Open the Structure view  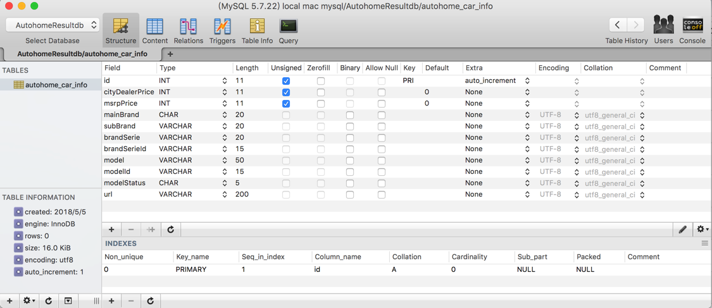pyautogui.click(x=121, y=30)
